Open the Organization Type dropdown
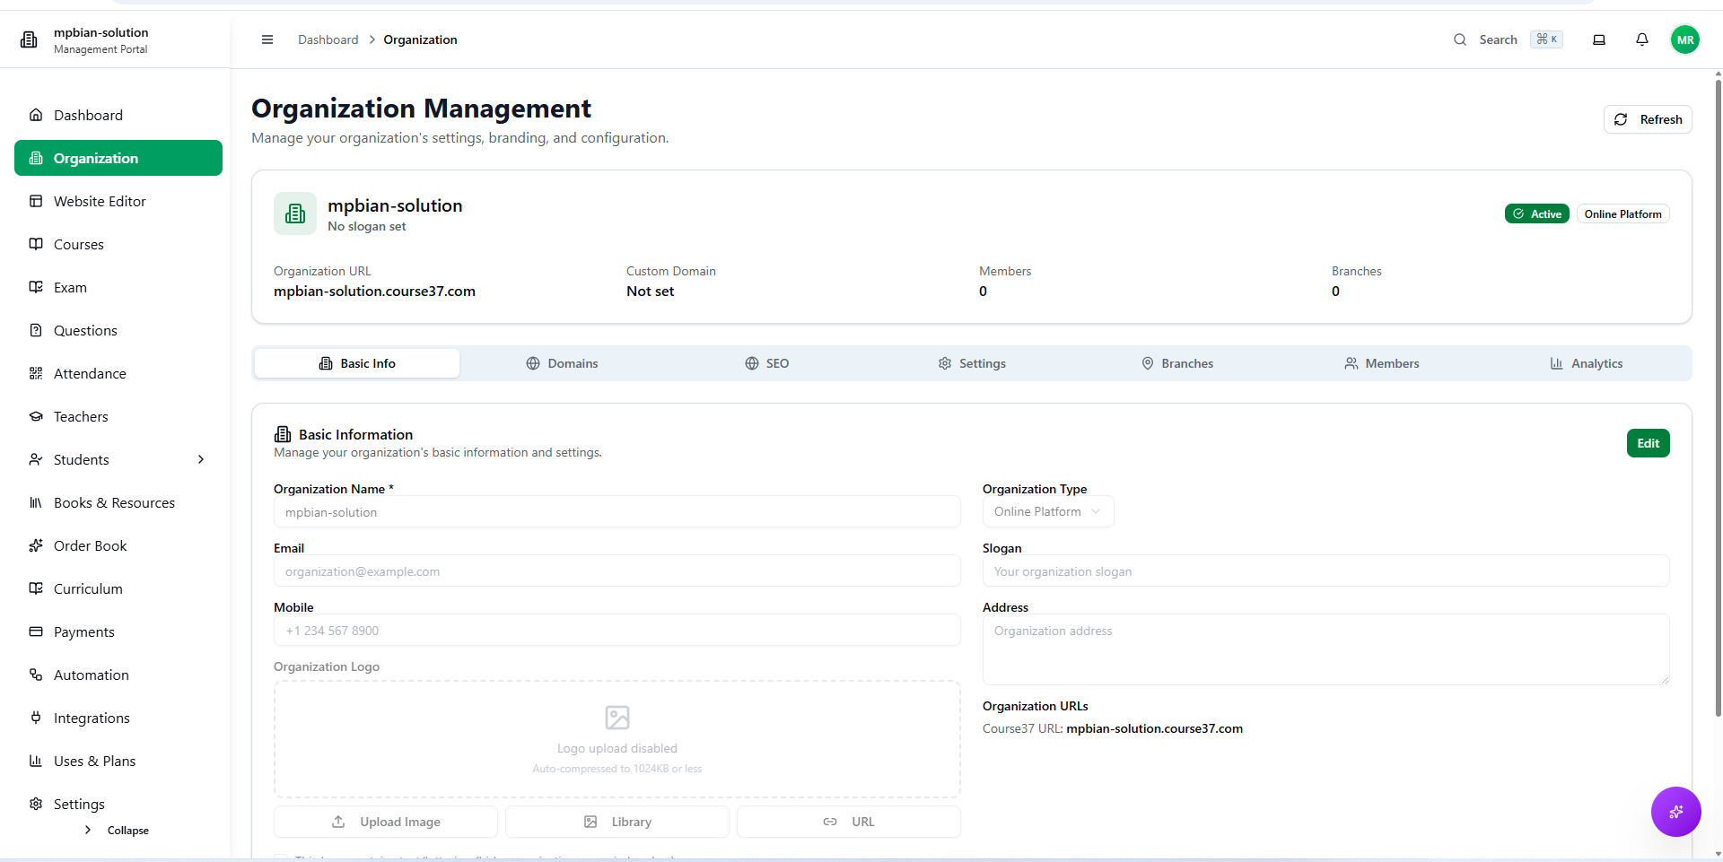The width and height of the screenshot is (1723, 862). [1047, 512]
